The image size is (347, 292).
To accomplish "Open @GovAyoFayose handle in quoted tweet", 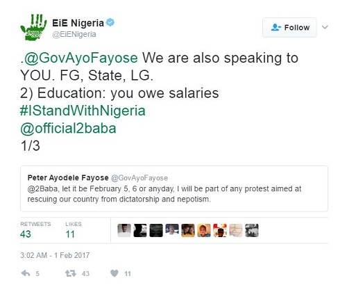I will (x=139, y=178).
